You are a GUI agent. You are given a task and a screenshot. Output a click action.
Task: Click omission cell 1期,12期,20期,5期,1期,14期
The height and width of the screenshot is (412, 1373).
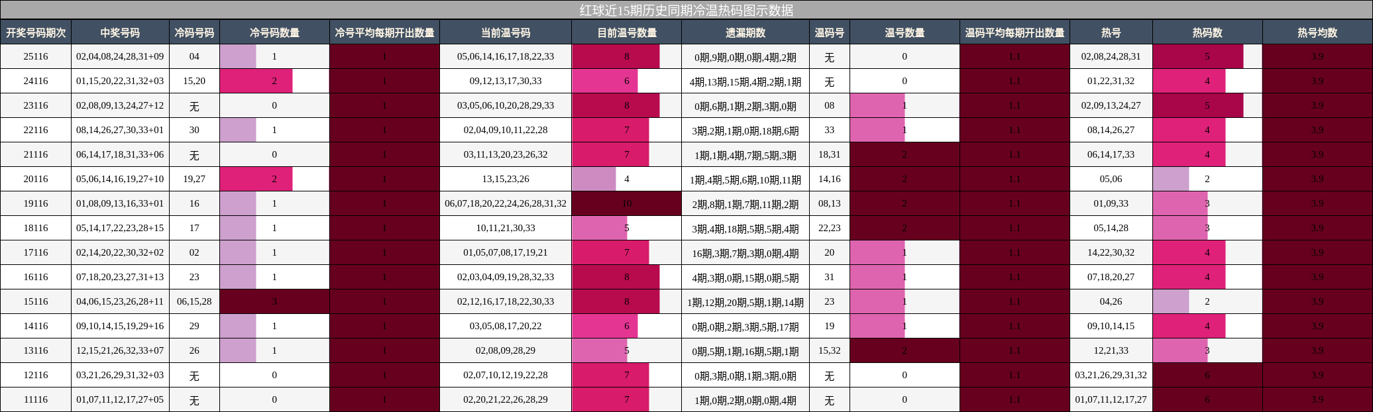(x=745, y=301)
